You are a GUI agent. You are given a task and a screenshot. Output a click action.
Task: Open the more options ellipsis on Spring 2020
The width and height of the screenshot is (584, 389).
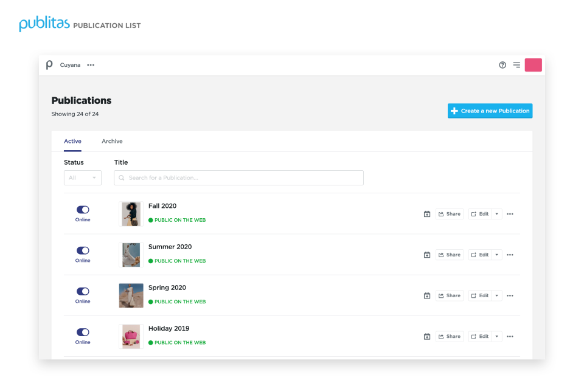[510, 295]
